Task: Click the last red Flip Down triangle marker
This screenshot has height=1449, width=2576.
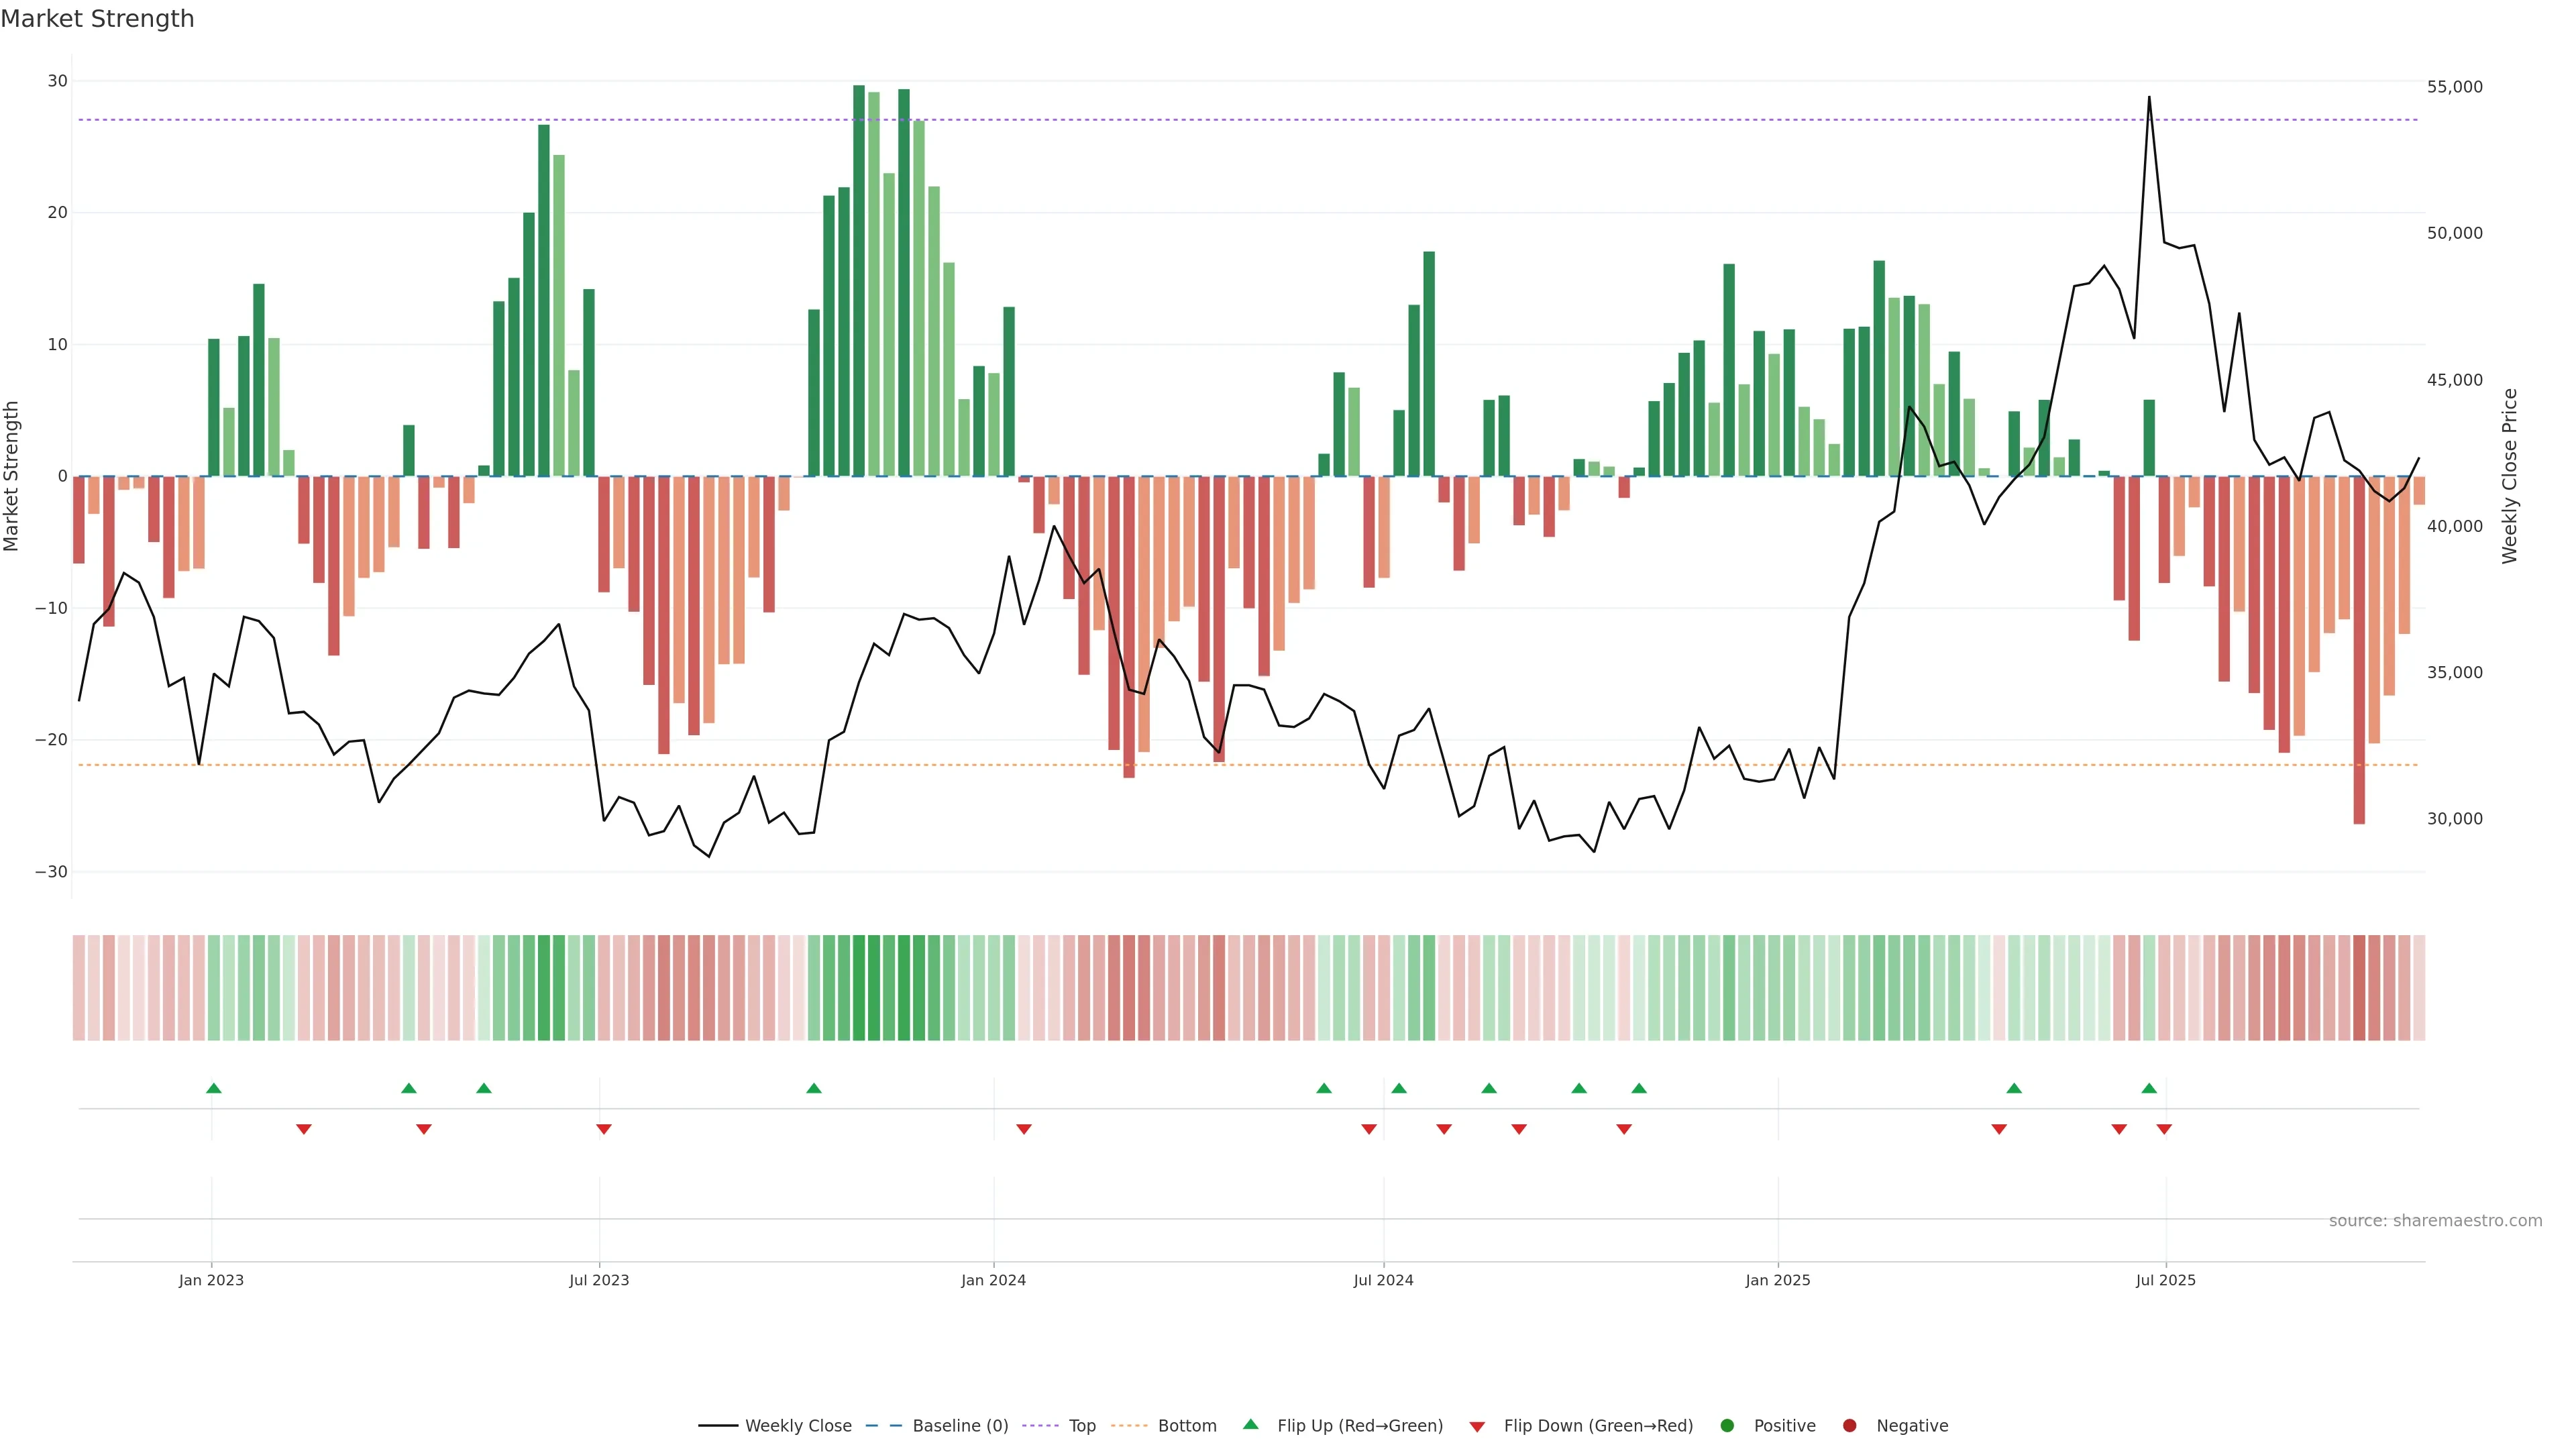Action: coord(2164,1129)
